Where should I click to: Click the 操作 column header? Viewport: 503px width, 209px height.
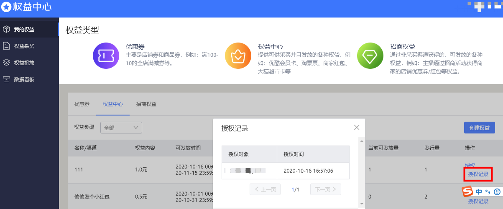(x=470, y=148)
